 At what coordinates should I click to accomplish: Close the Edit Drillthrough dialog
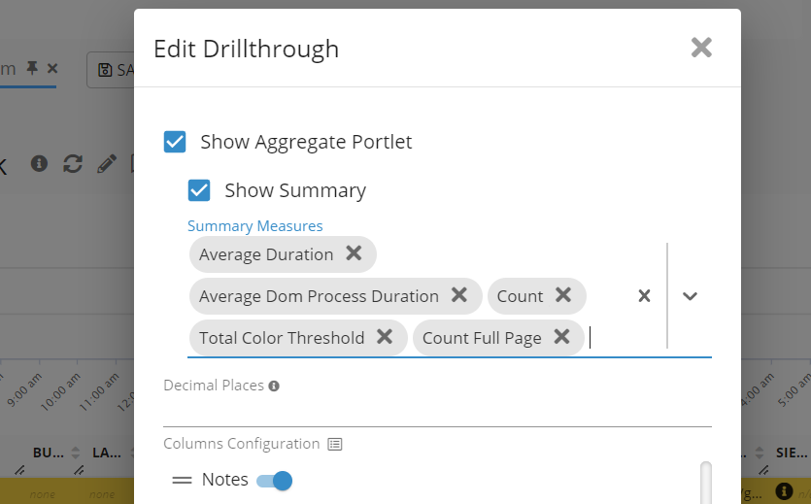[701, 48]
